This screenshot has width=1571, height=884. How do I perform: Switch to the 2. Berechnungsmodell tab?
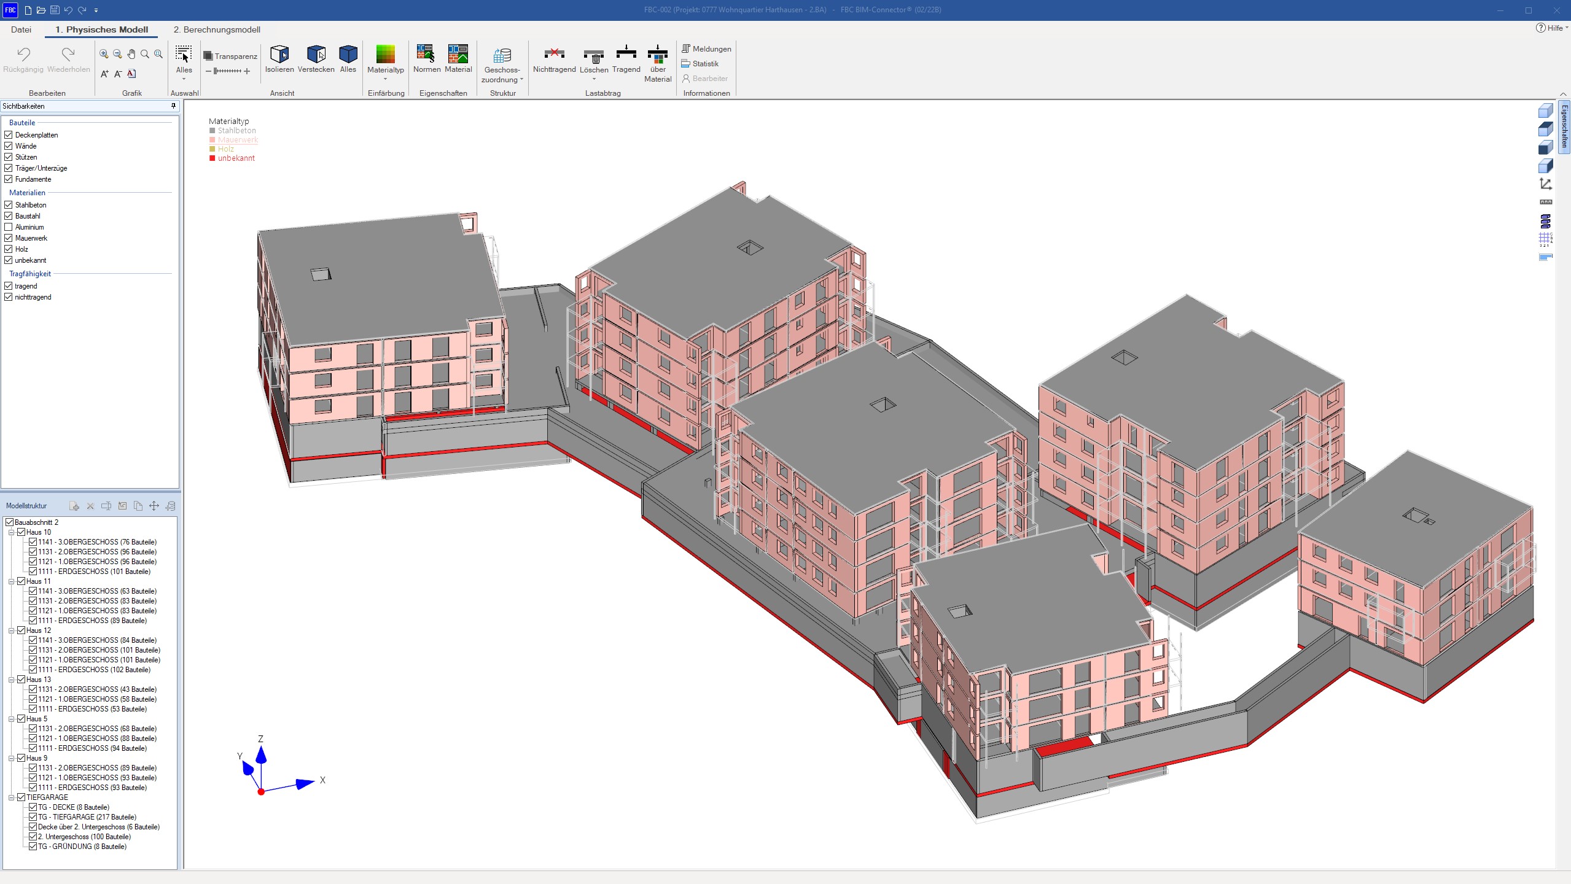point(217,29)
